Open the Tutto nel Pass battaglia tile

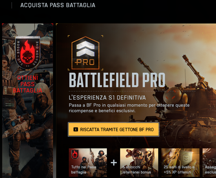tap(88, 163)
